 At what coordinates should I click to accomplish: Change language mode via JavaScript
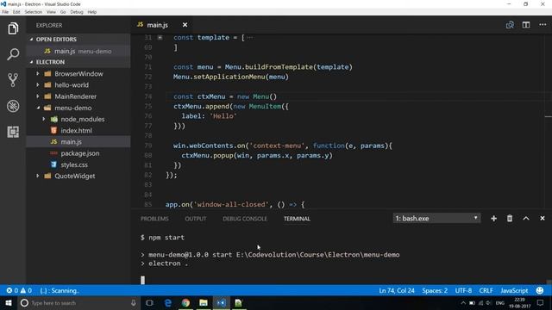[514, 291]
